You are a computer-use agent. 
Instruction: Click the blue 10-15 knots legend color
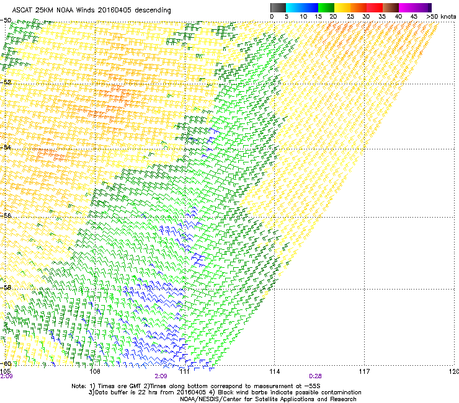[x=310, y=7]
